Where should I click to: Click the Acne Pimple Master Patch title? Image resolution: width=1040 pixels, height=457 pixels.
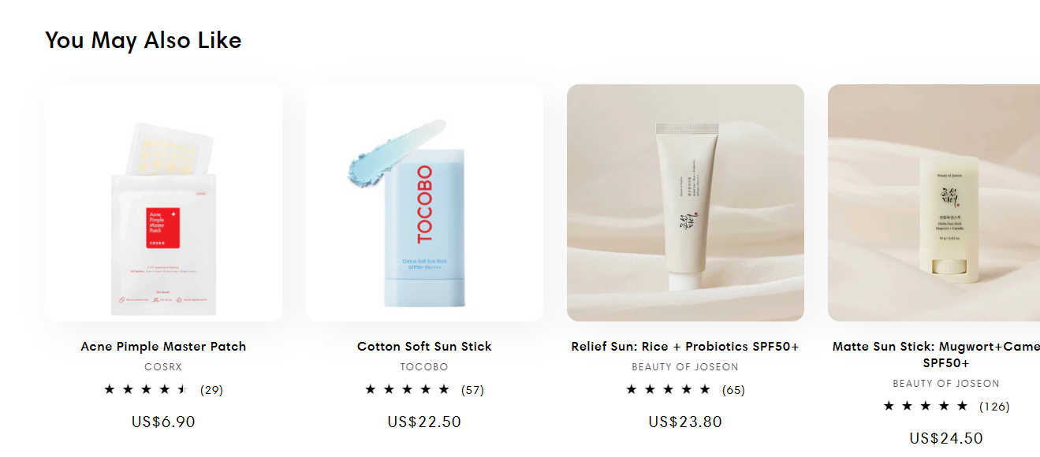[163, 347]
